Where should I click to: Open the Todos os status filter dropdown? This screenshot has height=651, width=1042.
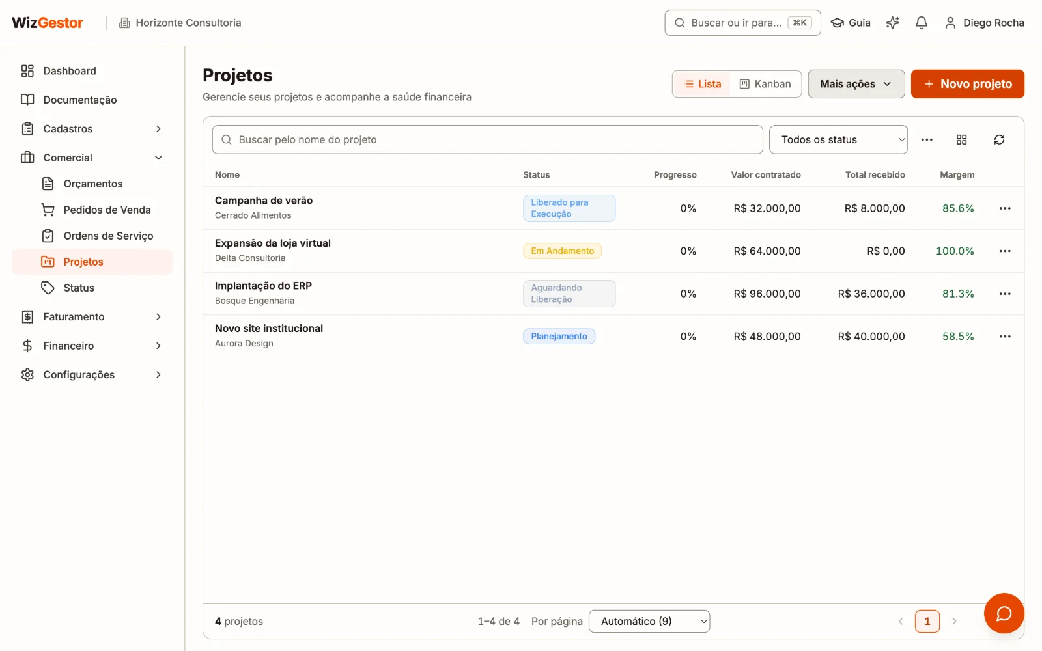838,139
